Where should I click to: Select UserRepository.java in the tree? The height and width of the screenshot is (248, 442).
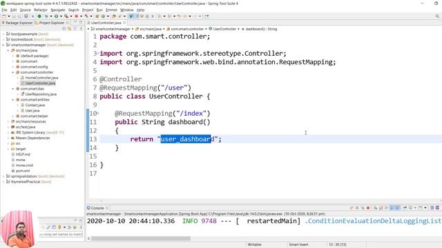pos(41,94)
